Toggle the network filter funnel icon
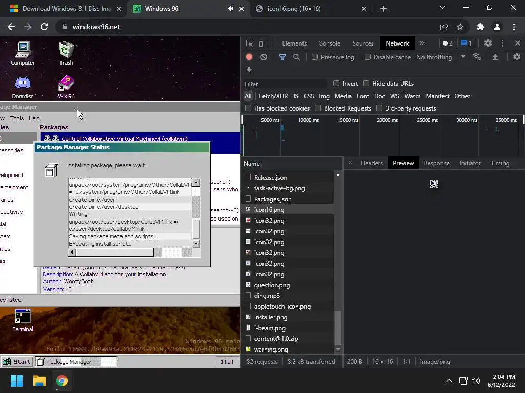This screenshot has height=393, width=525. 282,57
